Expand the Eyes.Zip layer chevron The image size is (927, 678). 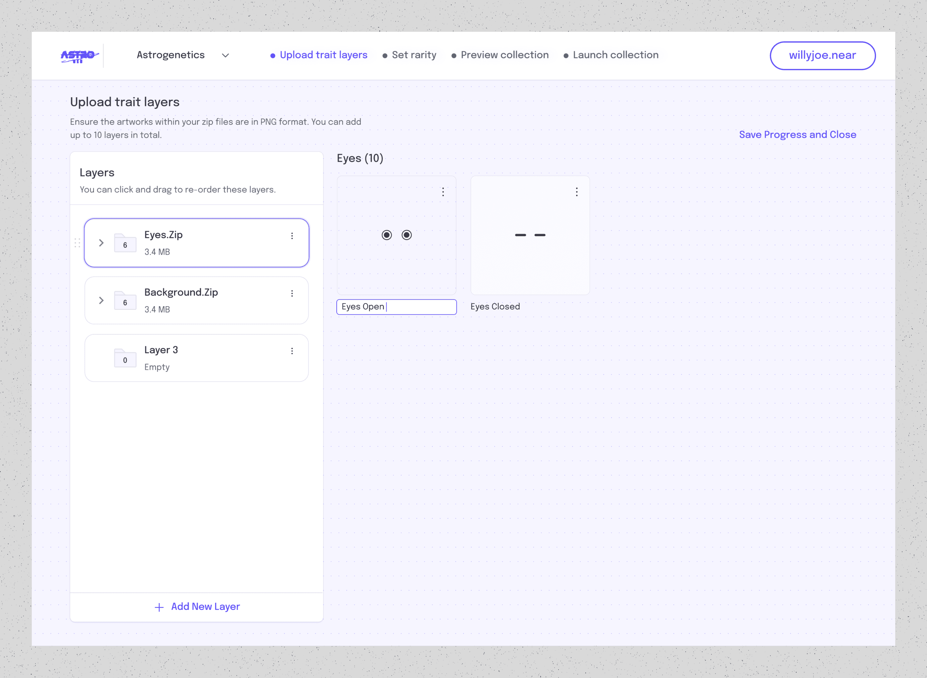point(101,243)
